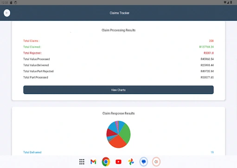Launch Gmail from the dock
237x168 pixels.
[x=93, y=162]
